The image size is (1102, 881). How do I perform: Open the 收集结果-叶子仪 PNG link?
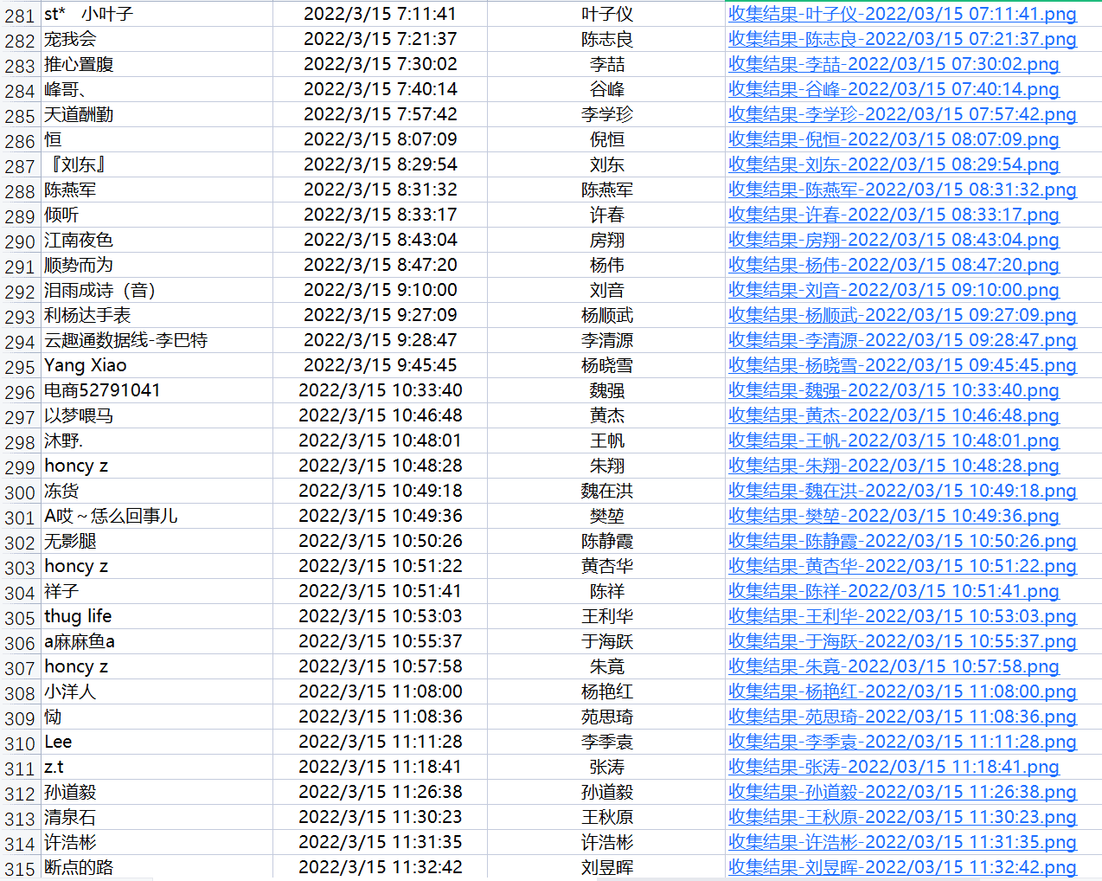tap(902, 14)
